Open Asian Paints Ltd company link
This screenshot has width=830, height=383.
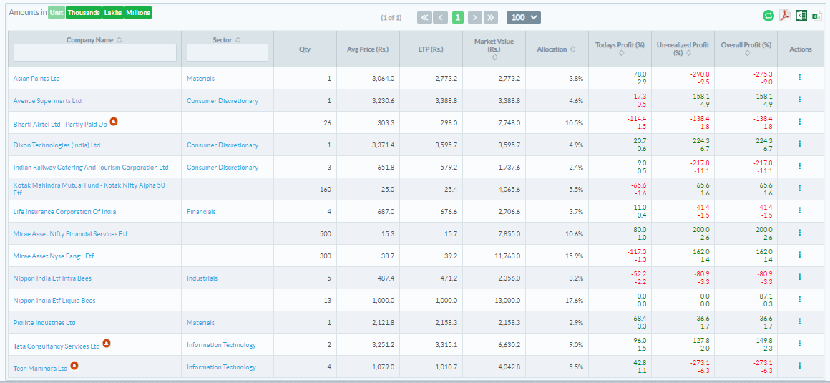[x=36, y=79]
